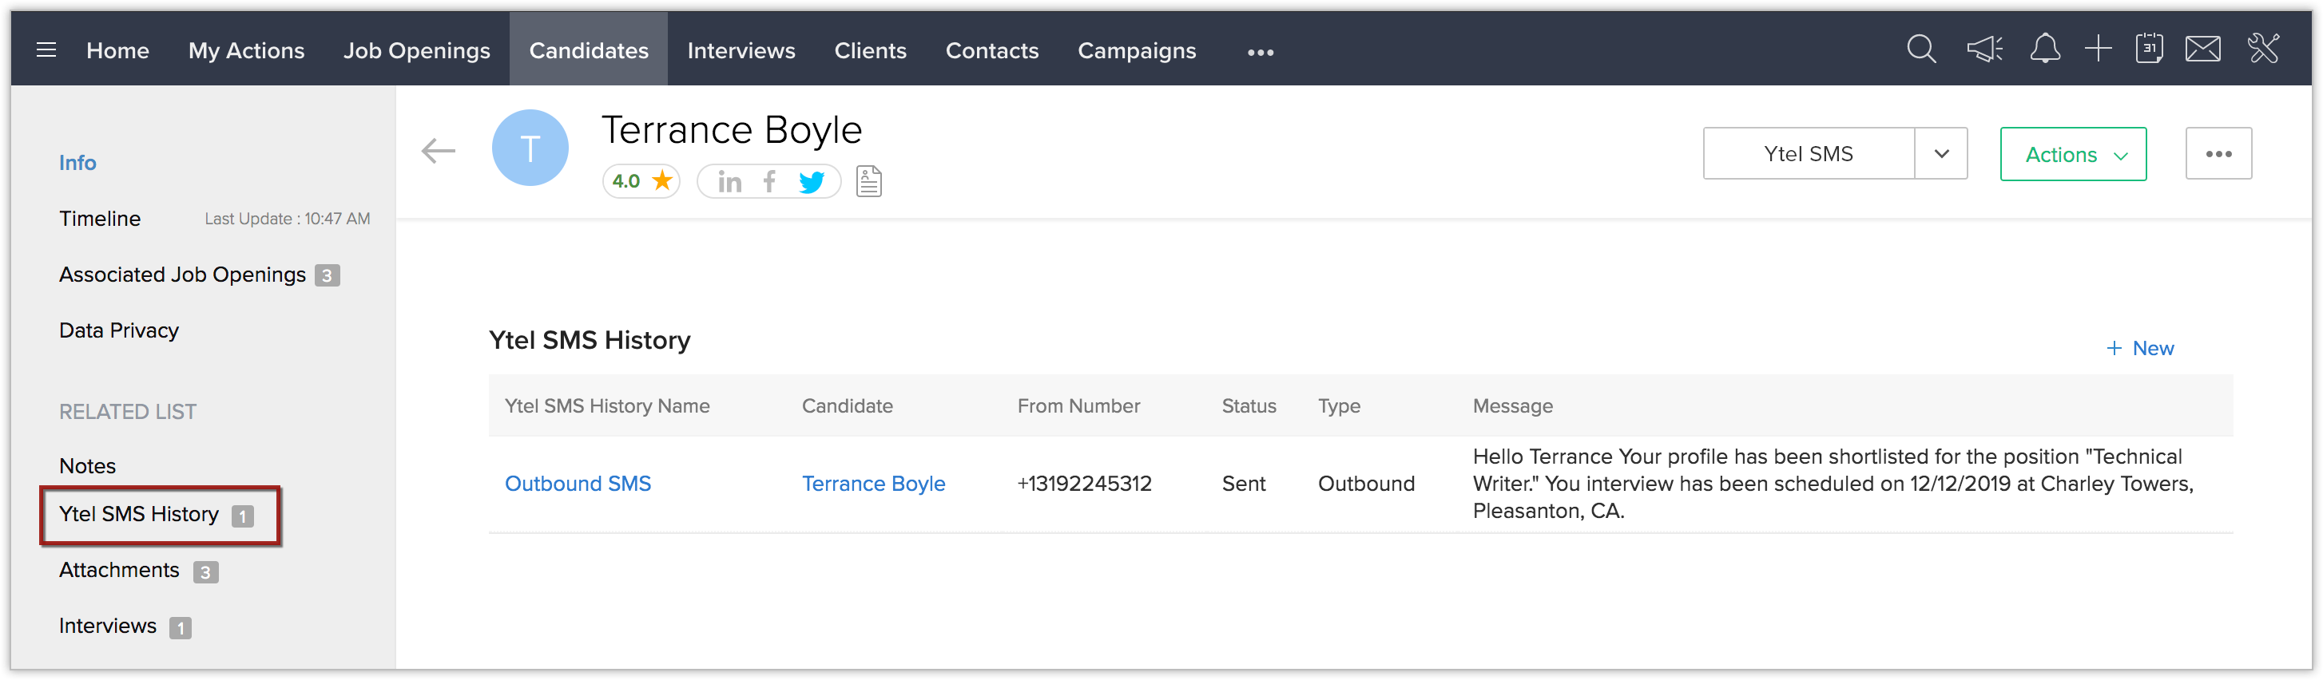
Task: Open the calendar icon in top bar
Action: tap(2149, 49)
